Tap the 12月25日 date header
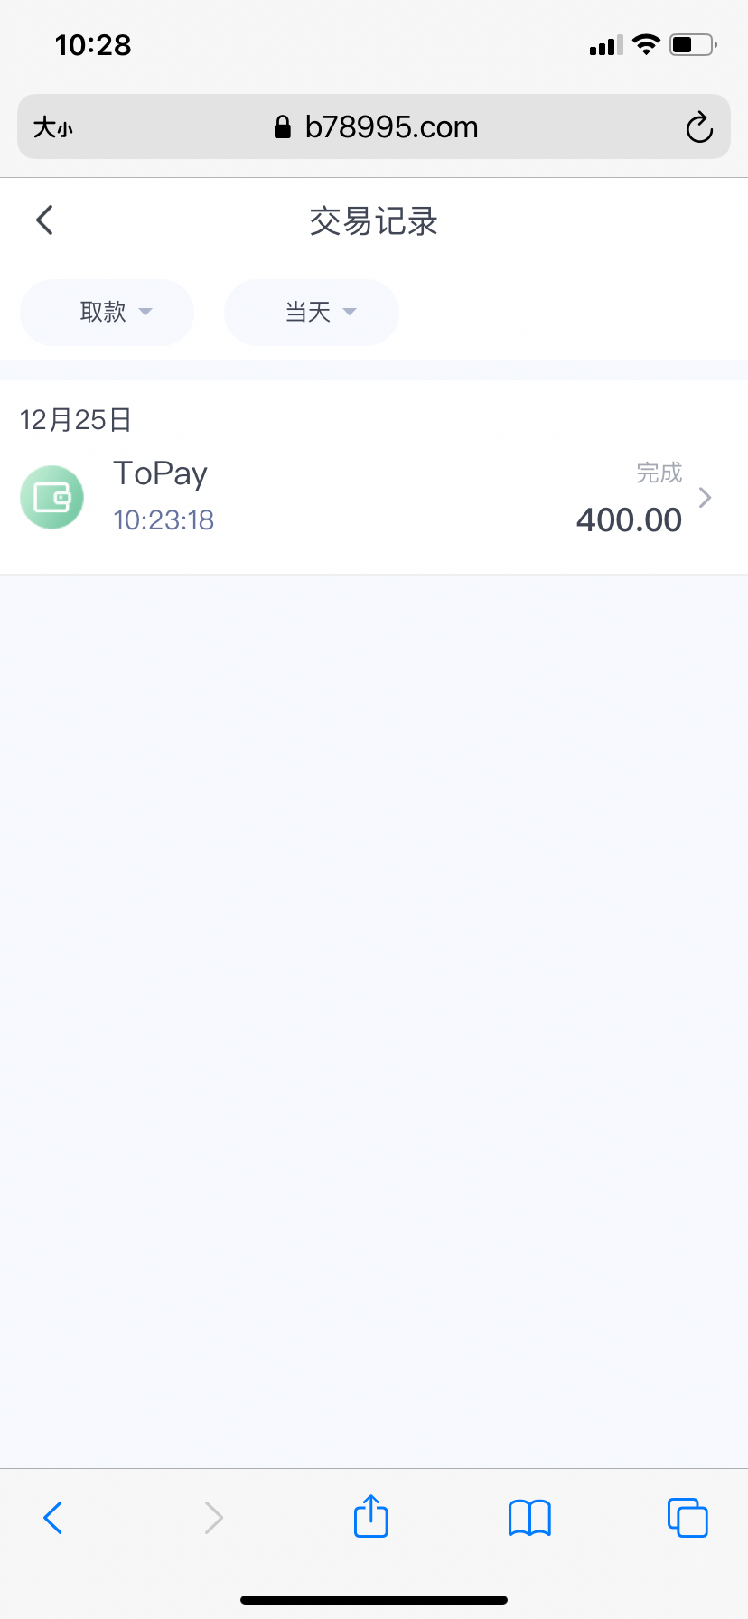 [x=76, y=420]
